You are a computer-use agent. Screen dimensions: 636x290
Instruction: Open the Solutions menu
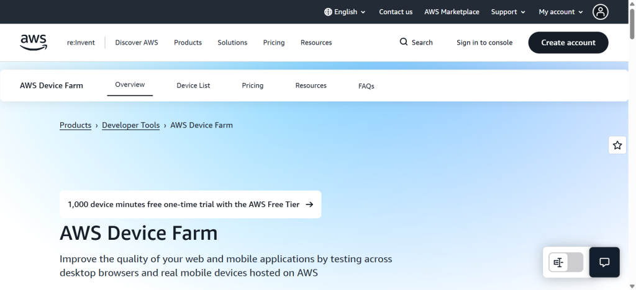232,43
